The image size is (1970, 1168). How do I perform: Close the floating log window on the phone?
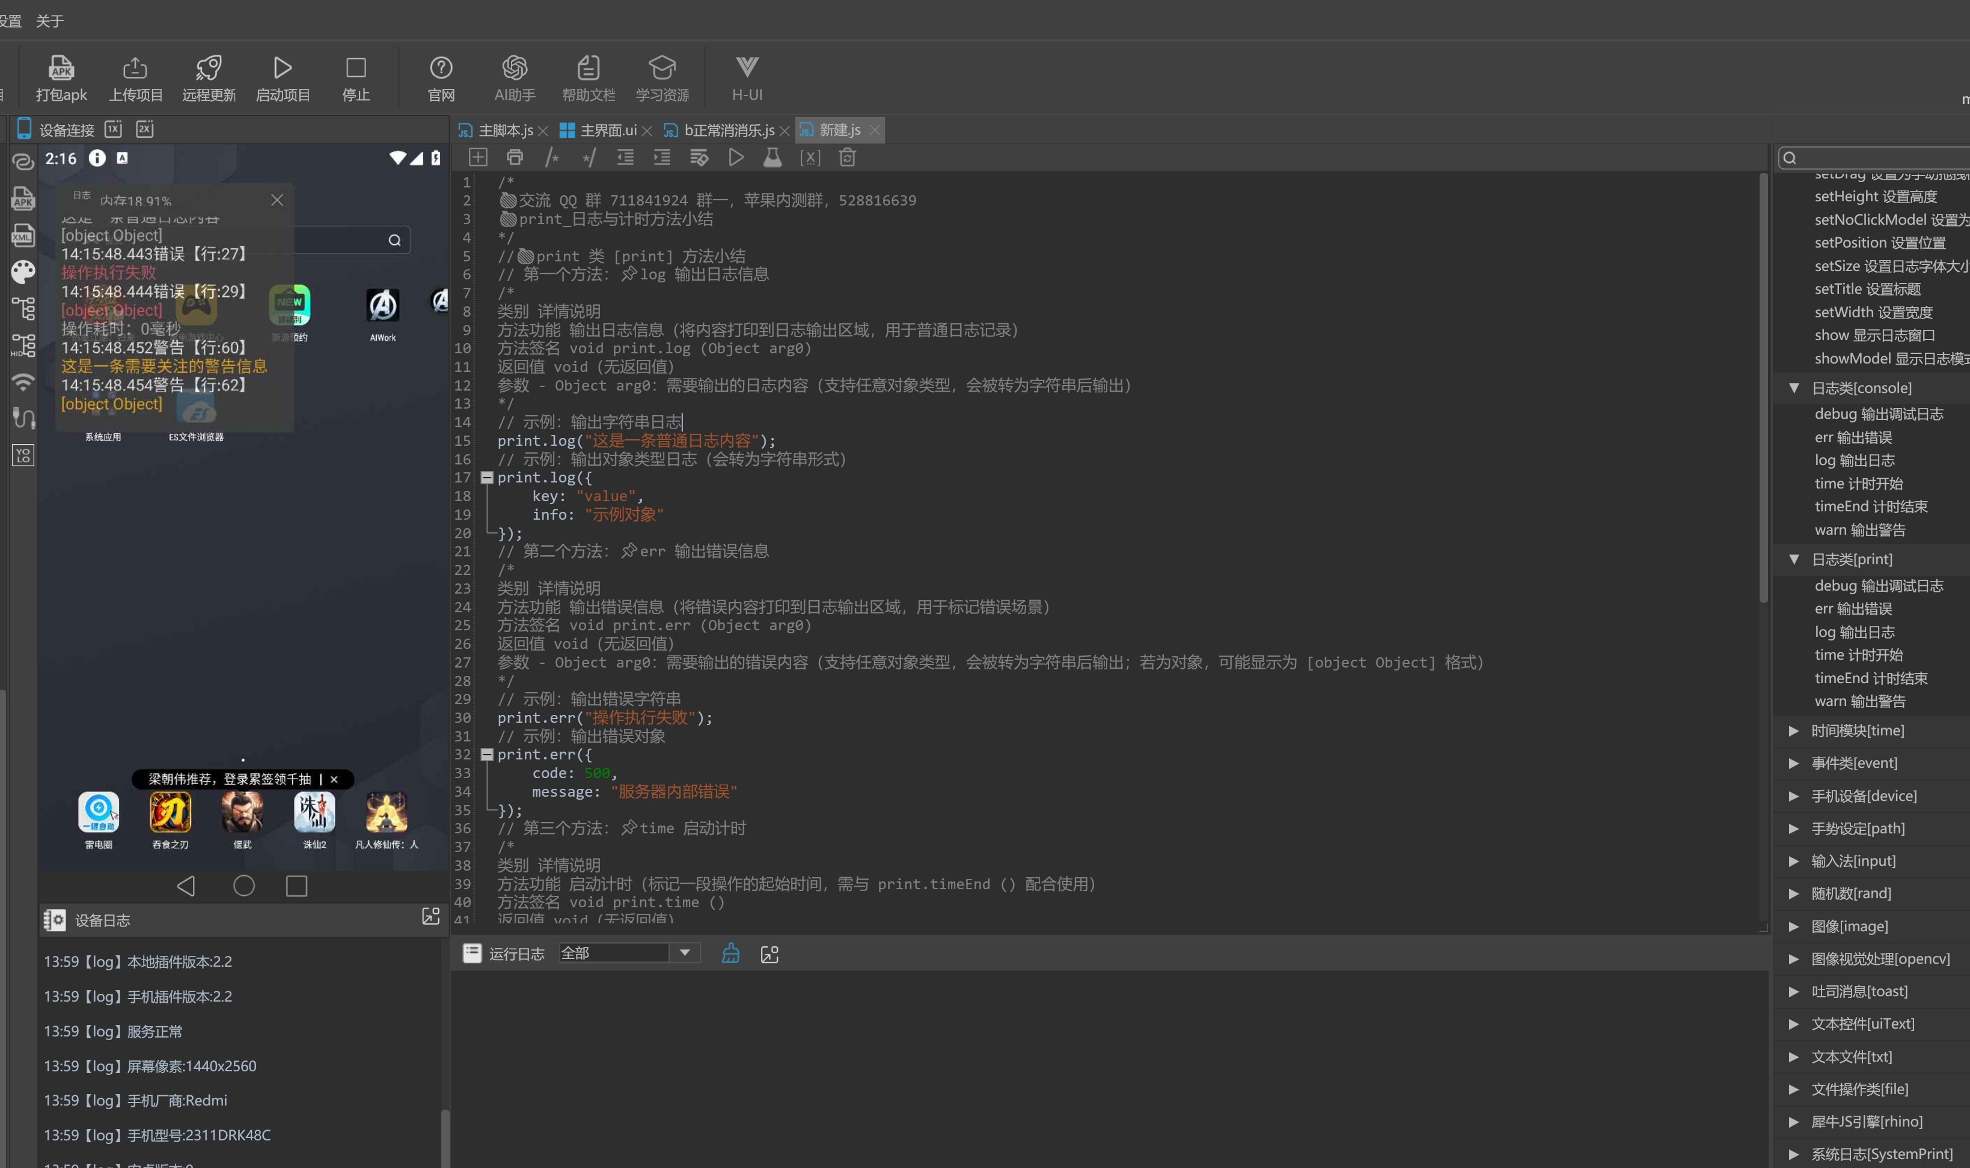[277, 200]
